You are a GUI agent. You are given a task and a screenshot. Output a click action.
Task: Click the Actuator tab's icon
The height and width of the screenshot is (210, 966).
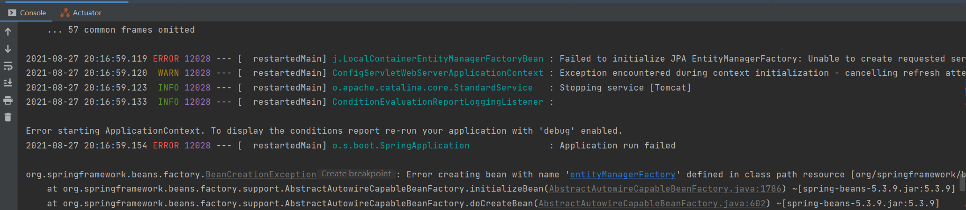65,13
